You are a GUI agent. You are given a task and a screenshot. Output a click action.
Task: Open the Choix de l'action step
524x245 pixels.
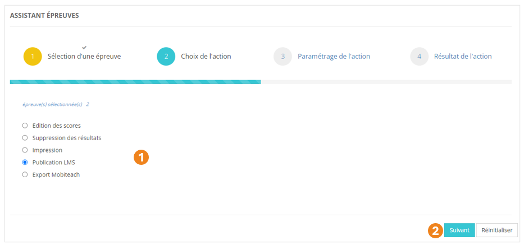point(206,57)
